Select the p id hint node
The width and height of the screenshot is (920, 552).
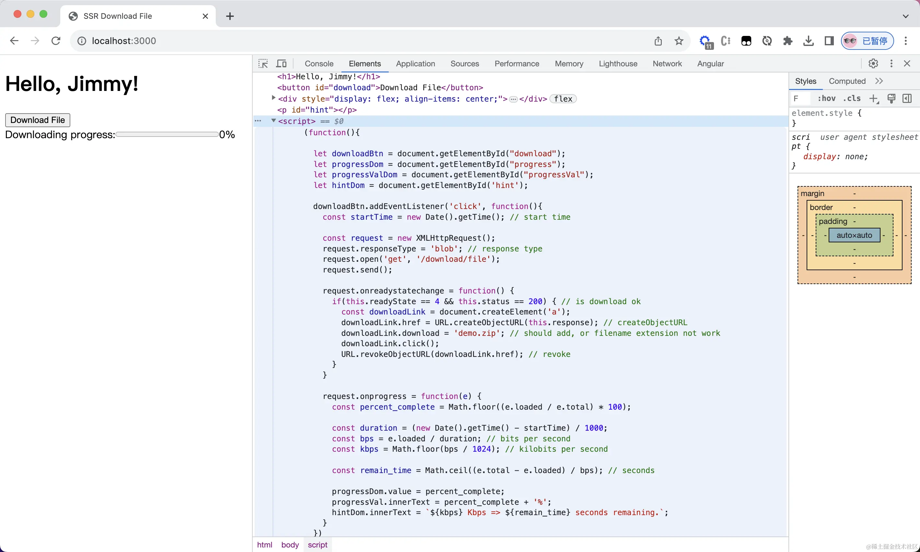(317, 110)
